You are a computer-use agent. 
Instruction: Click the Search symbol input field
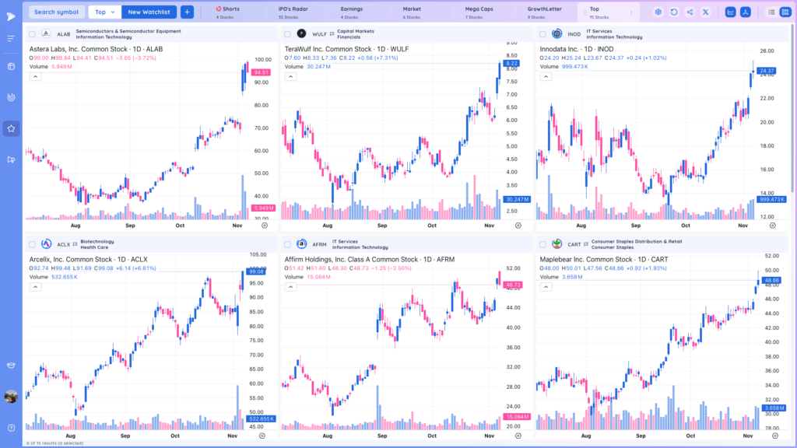click(56, 12)
